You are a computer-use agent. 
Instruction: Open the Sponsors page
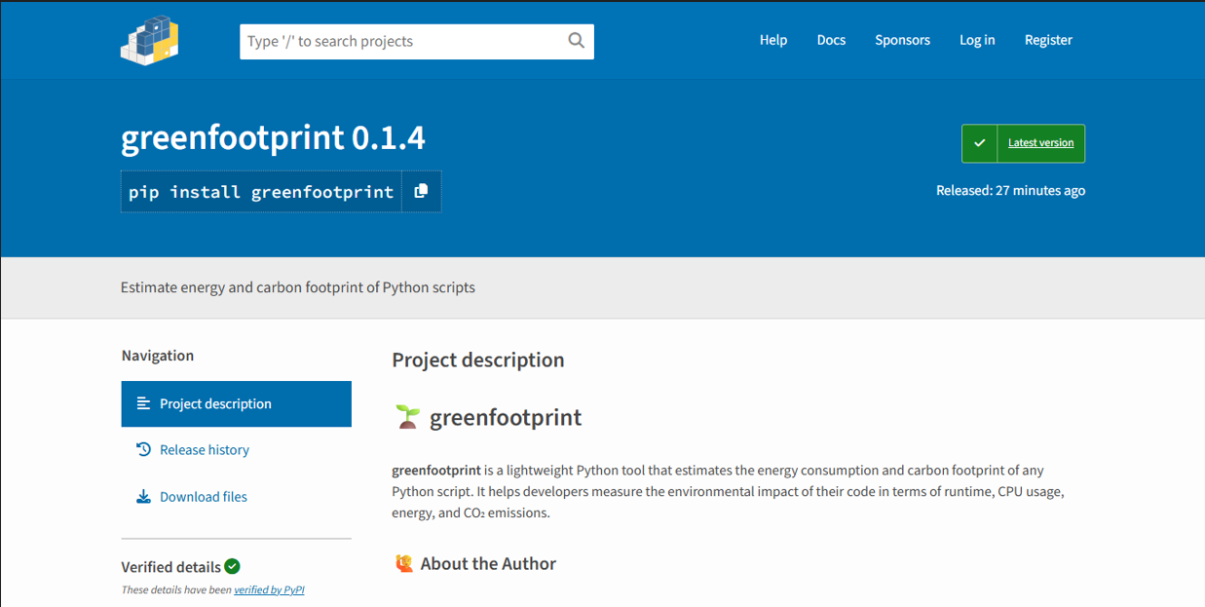(902, 40)
